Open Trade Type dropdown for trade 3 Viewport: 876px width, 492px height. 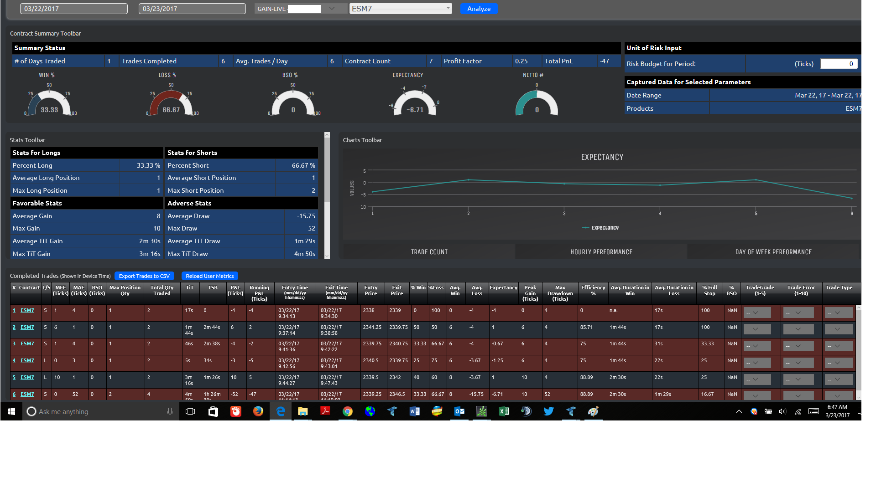pyautogui.click(x=839, y=346)
